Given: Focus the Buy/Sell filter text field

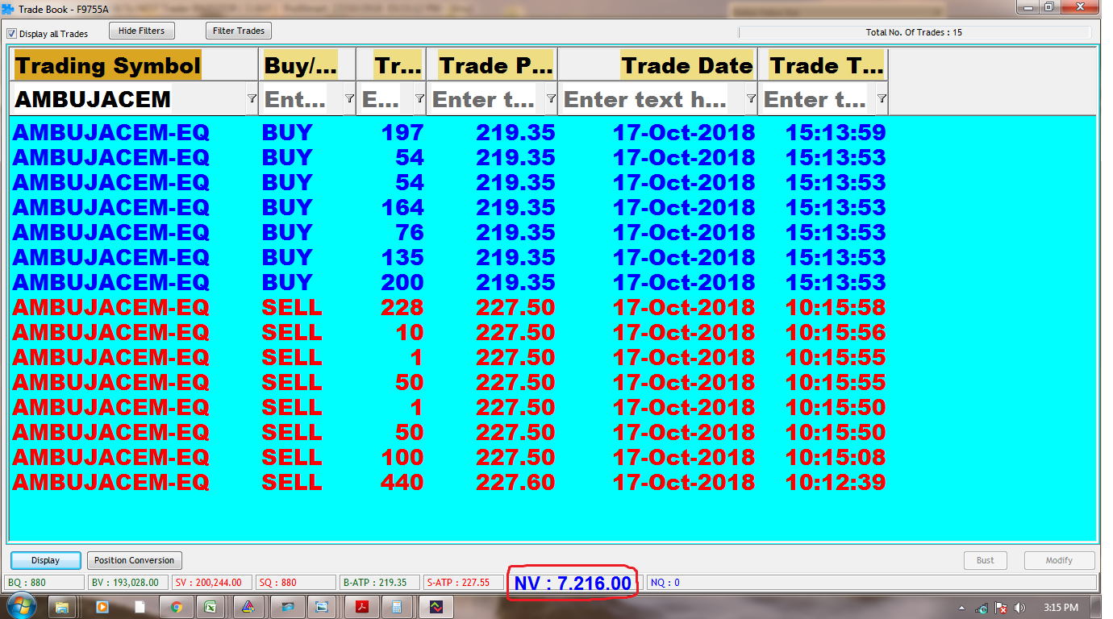Looking at the screenshot, I should point(302,99).
